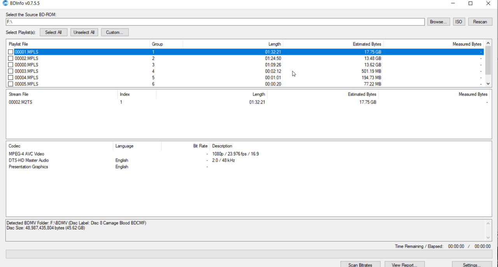Open the Custom... playlist dialog
Screen dimensions: 498x267
click(x=115, y=32)
